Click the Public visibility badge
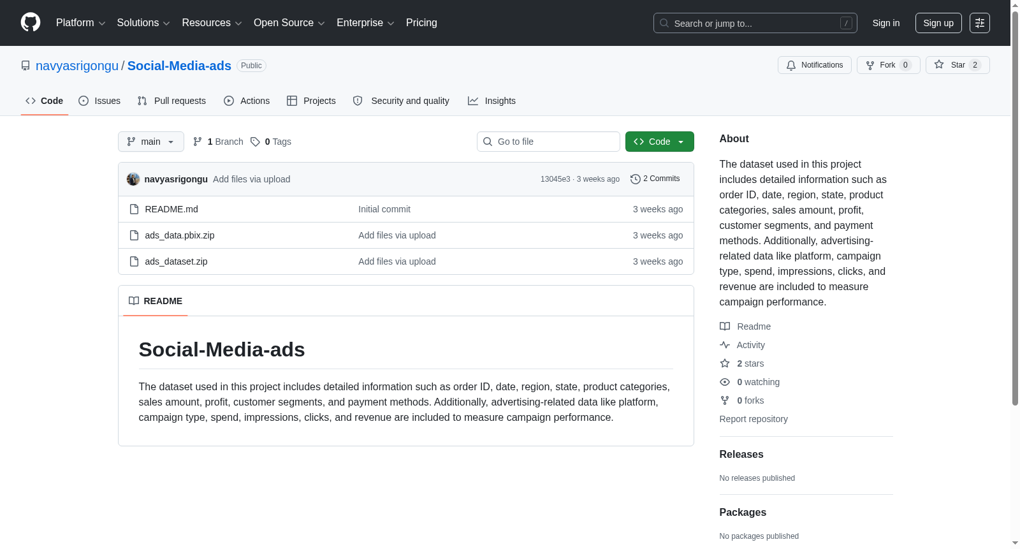 (x=251, y=66)
